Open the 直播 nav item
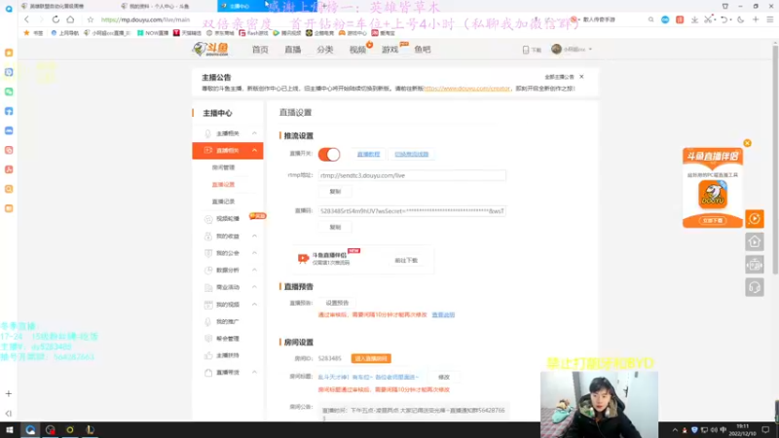This screenshot has width=779, height=438. [293, 50]
